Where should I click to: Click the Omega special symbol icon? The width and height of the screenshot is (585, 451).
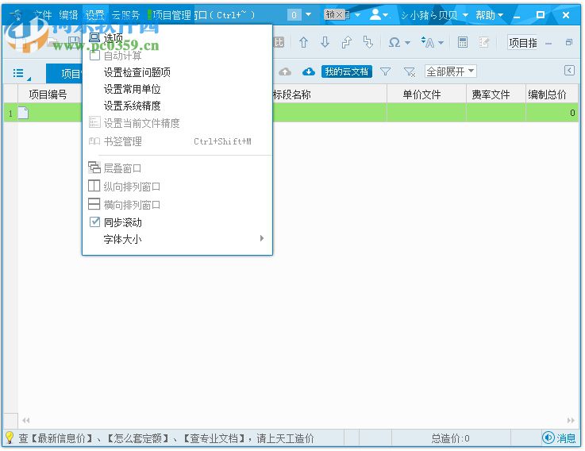pyautogui.click(x=394, y=43)
